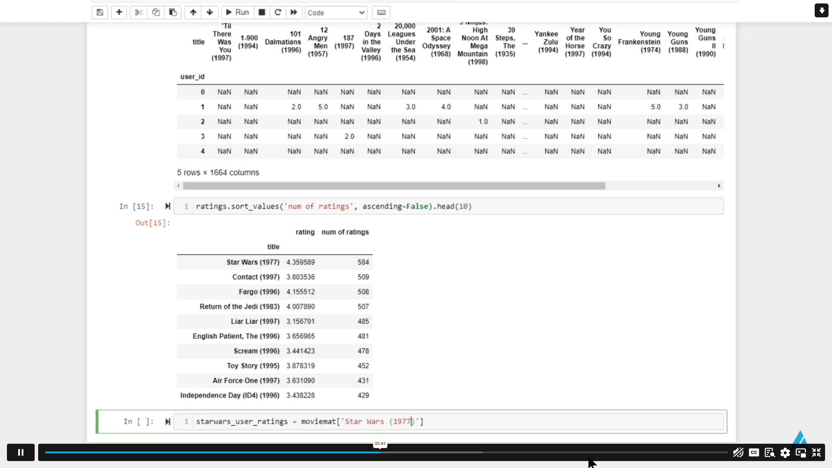
Task: Toggle closed captions on
Action: [x=754, y=452]
